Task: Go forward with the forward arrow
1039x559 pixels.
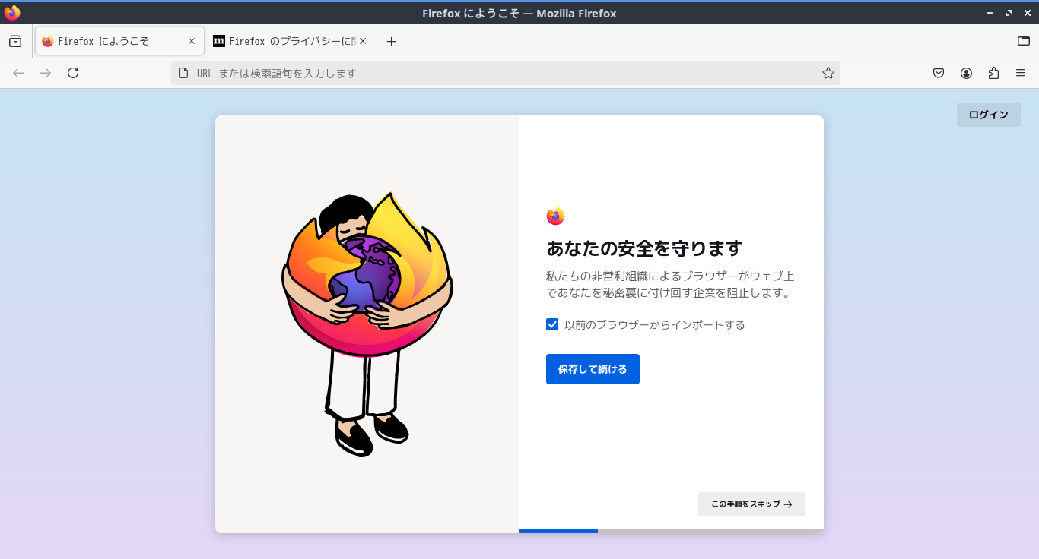Action: tap(46, 73)
